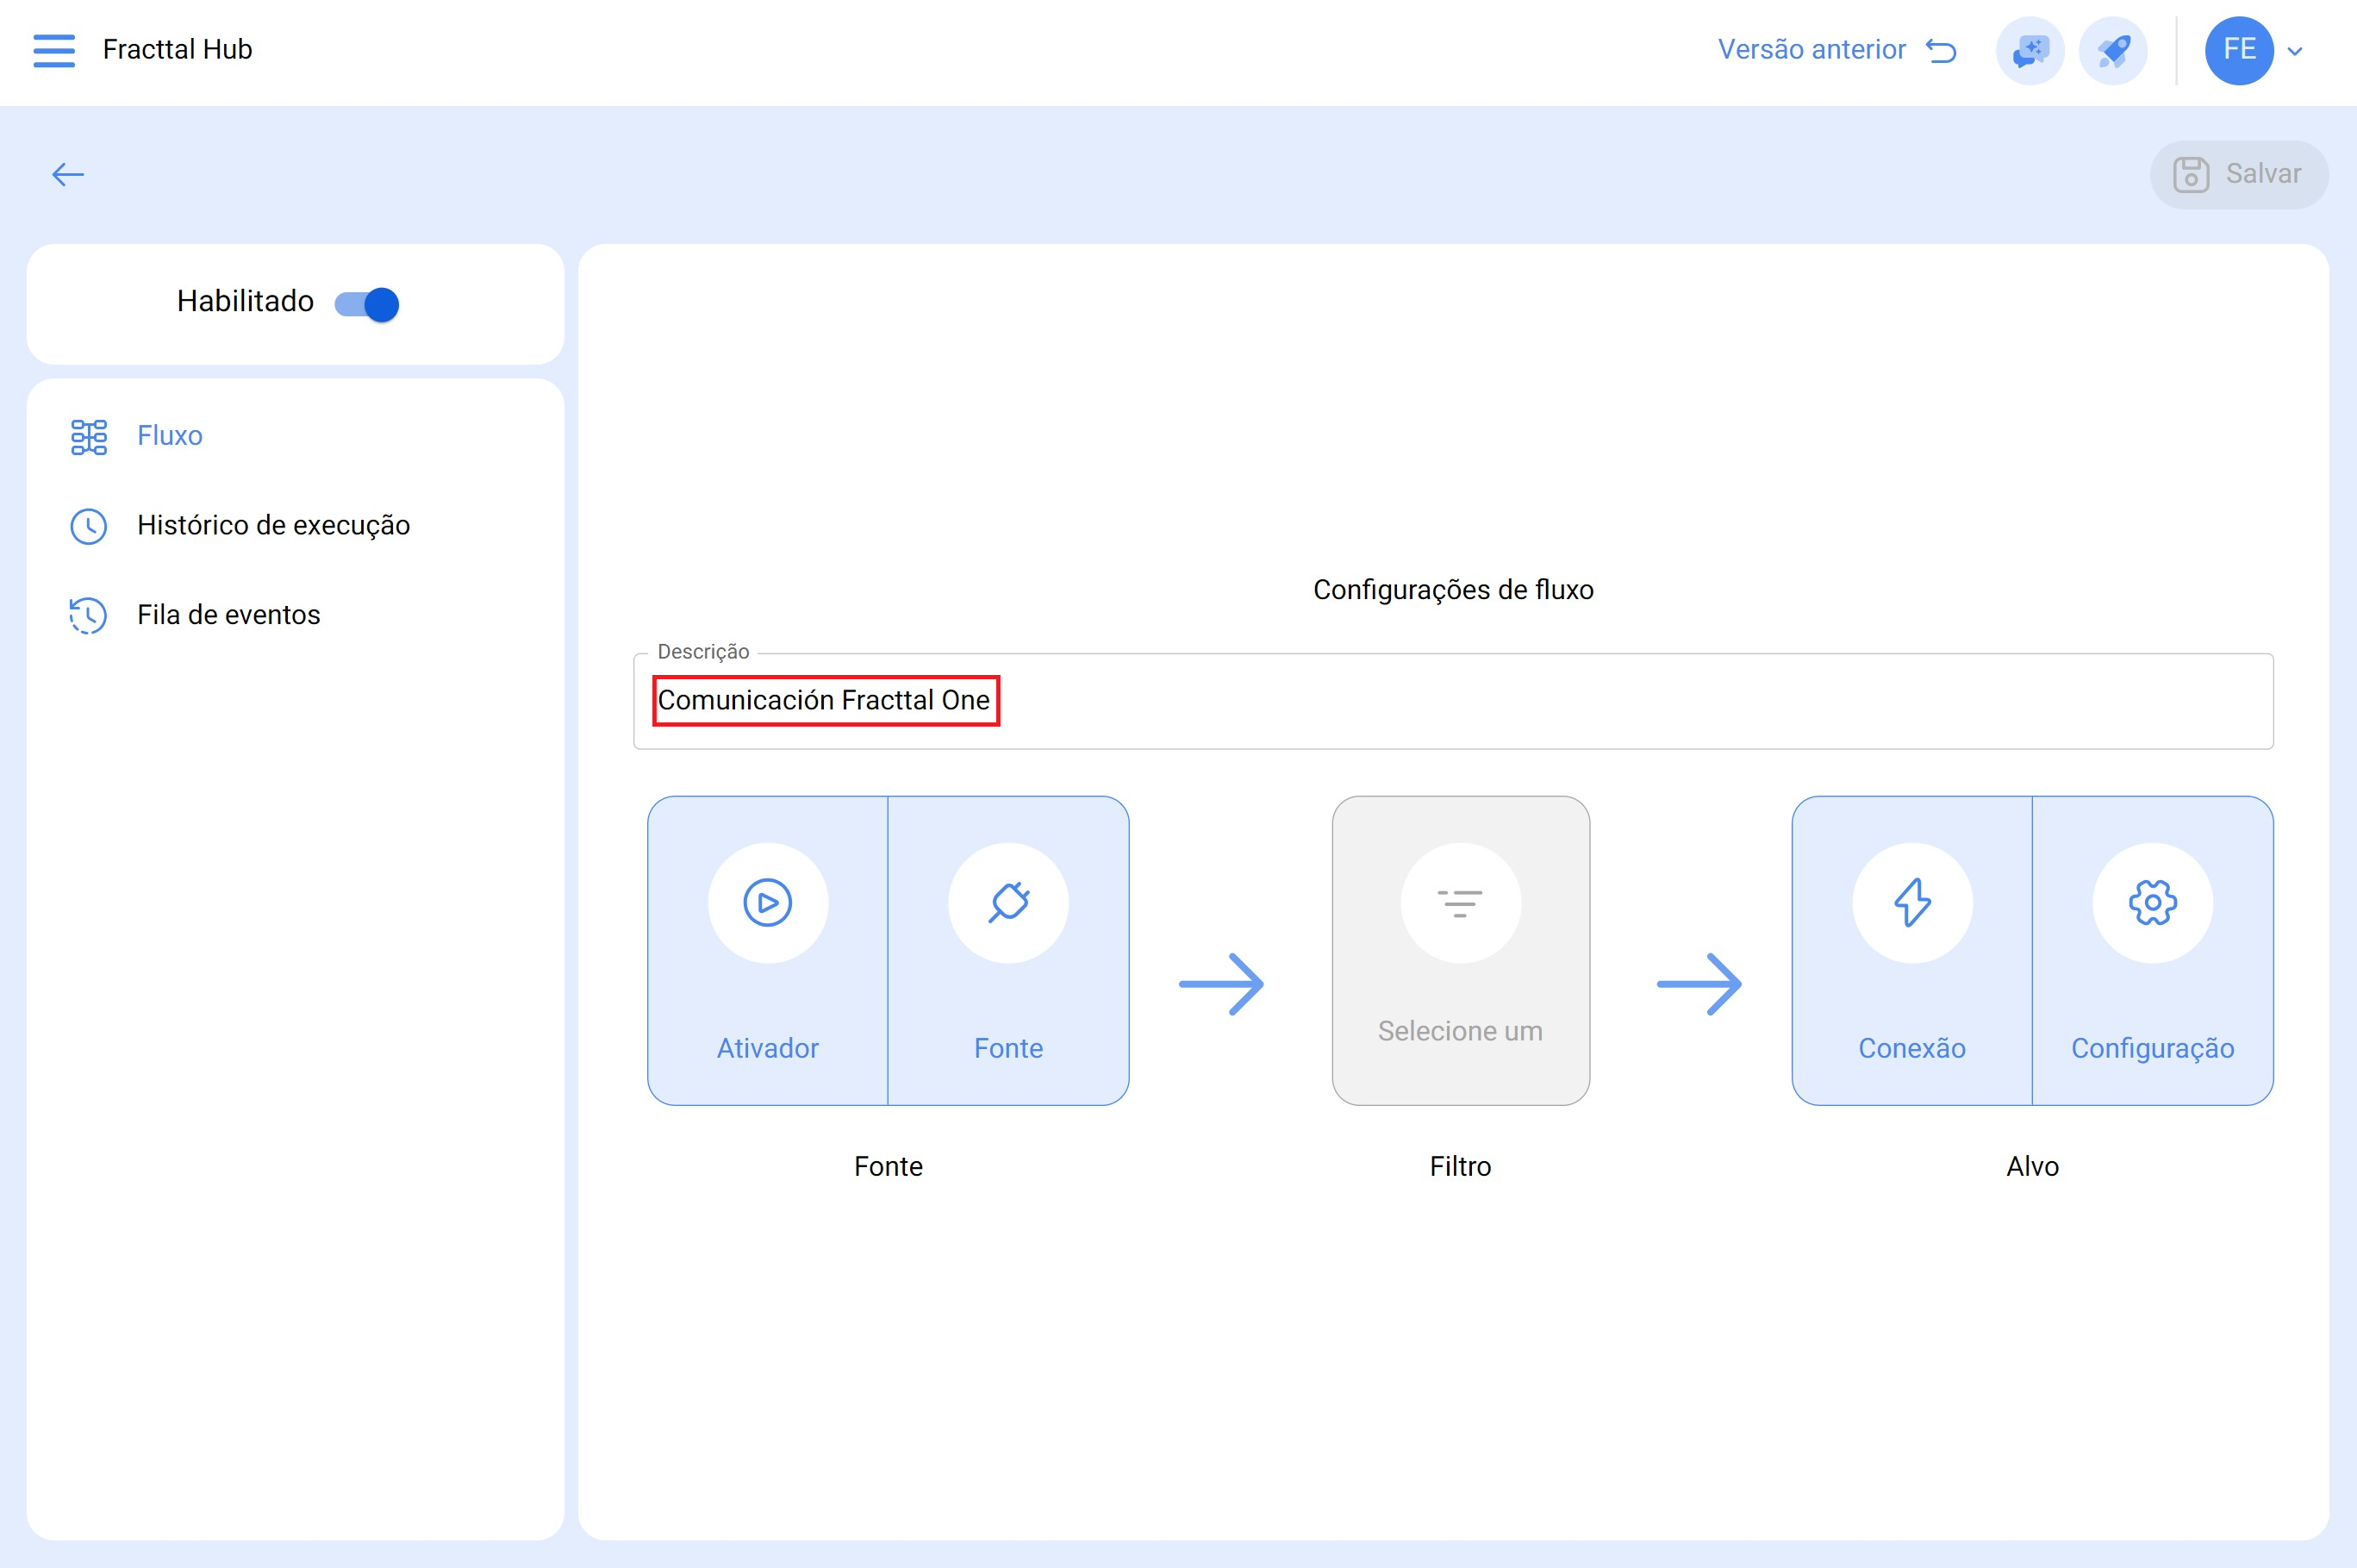Viewport: 2357px width, 1568px height.
Task: Select the Selecione um filter card
Action: pyautogui.click(x=1461, y=951)
